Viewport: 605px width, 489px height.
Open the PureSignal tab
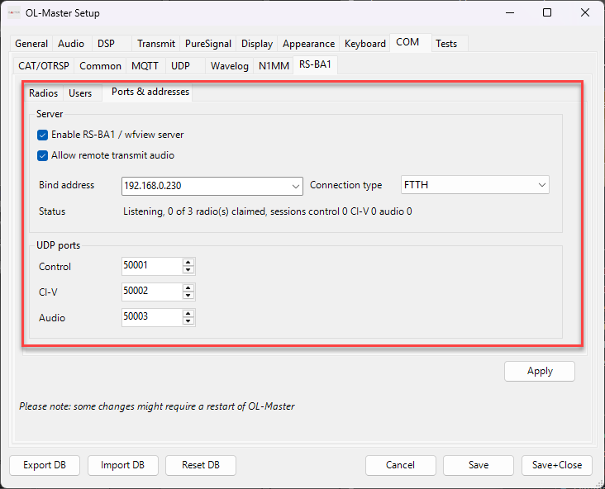click(x=208, y=44)
